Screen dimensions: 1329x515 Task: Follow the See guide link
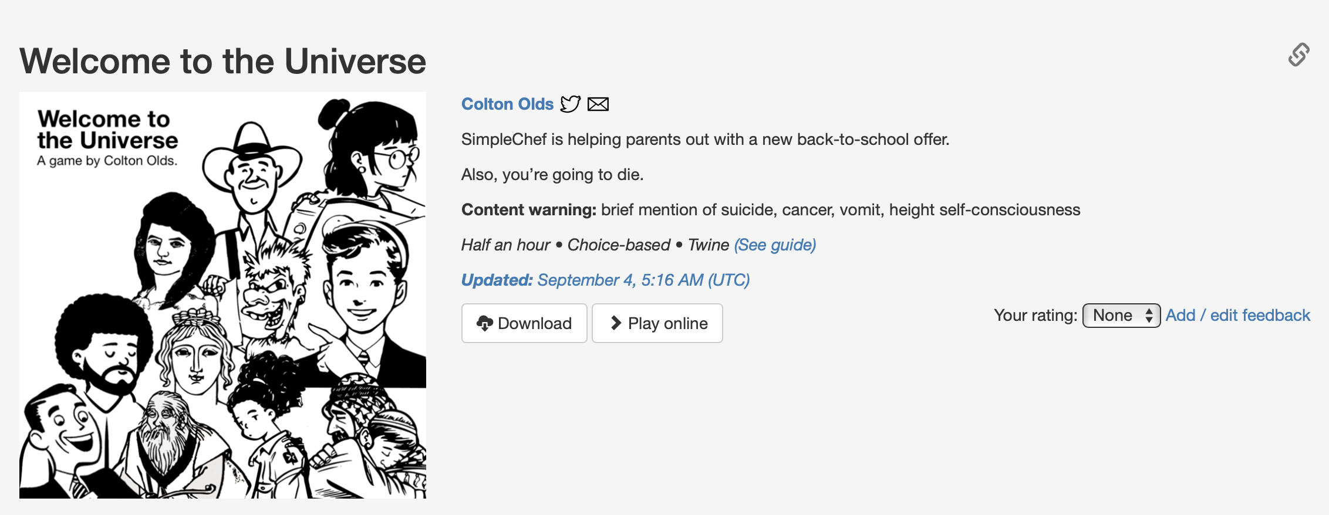(x=775, y=245)
